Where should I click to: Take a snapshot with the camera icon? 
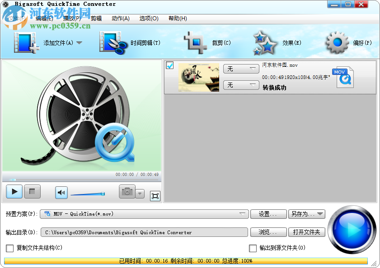pos(127,192)
